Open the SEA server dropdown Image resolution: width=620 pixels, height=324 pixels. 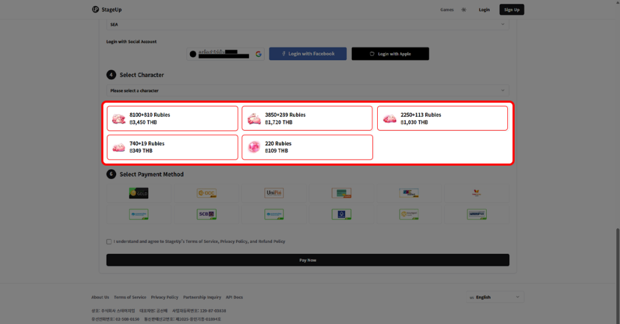pos(308,24)
